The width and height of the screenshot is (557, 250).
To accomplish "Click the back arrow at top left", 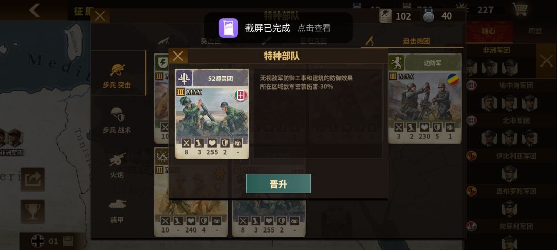I will (35, 10).
